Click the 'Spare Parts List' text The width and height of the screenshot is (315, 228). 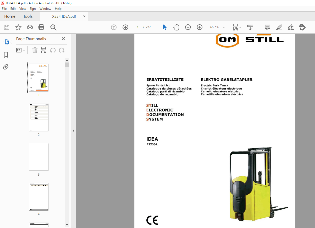click(158, 86)
